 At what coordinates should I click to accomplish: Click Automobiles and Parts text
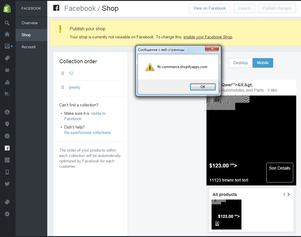pos(243,90)
